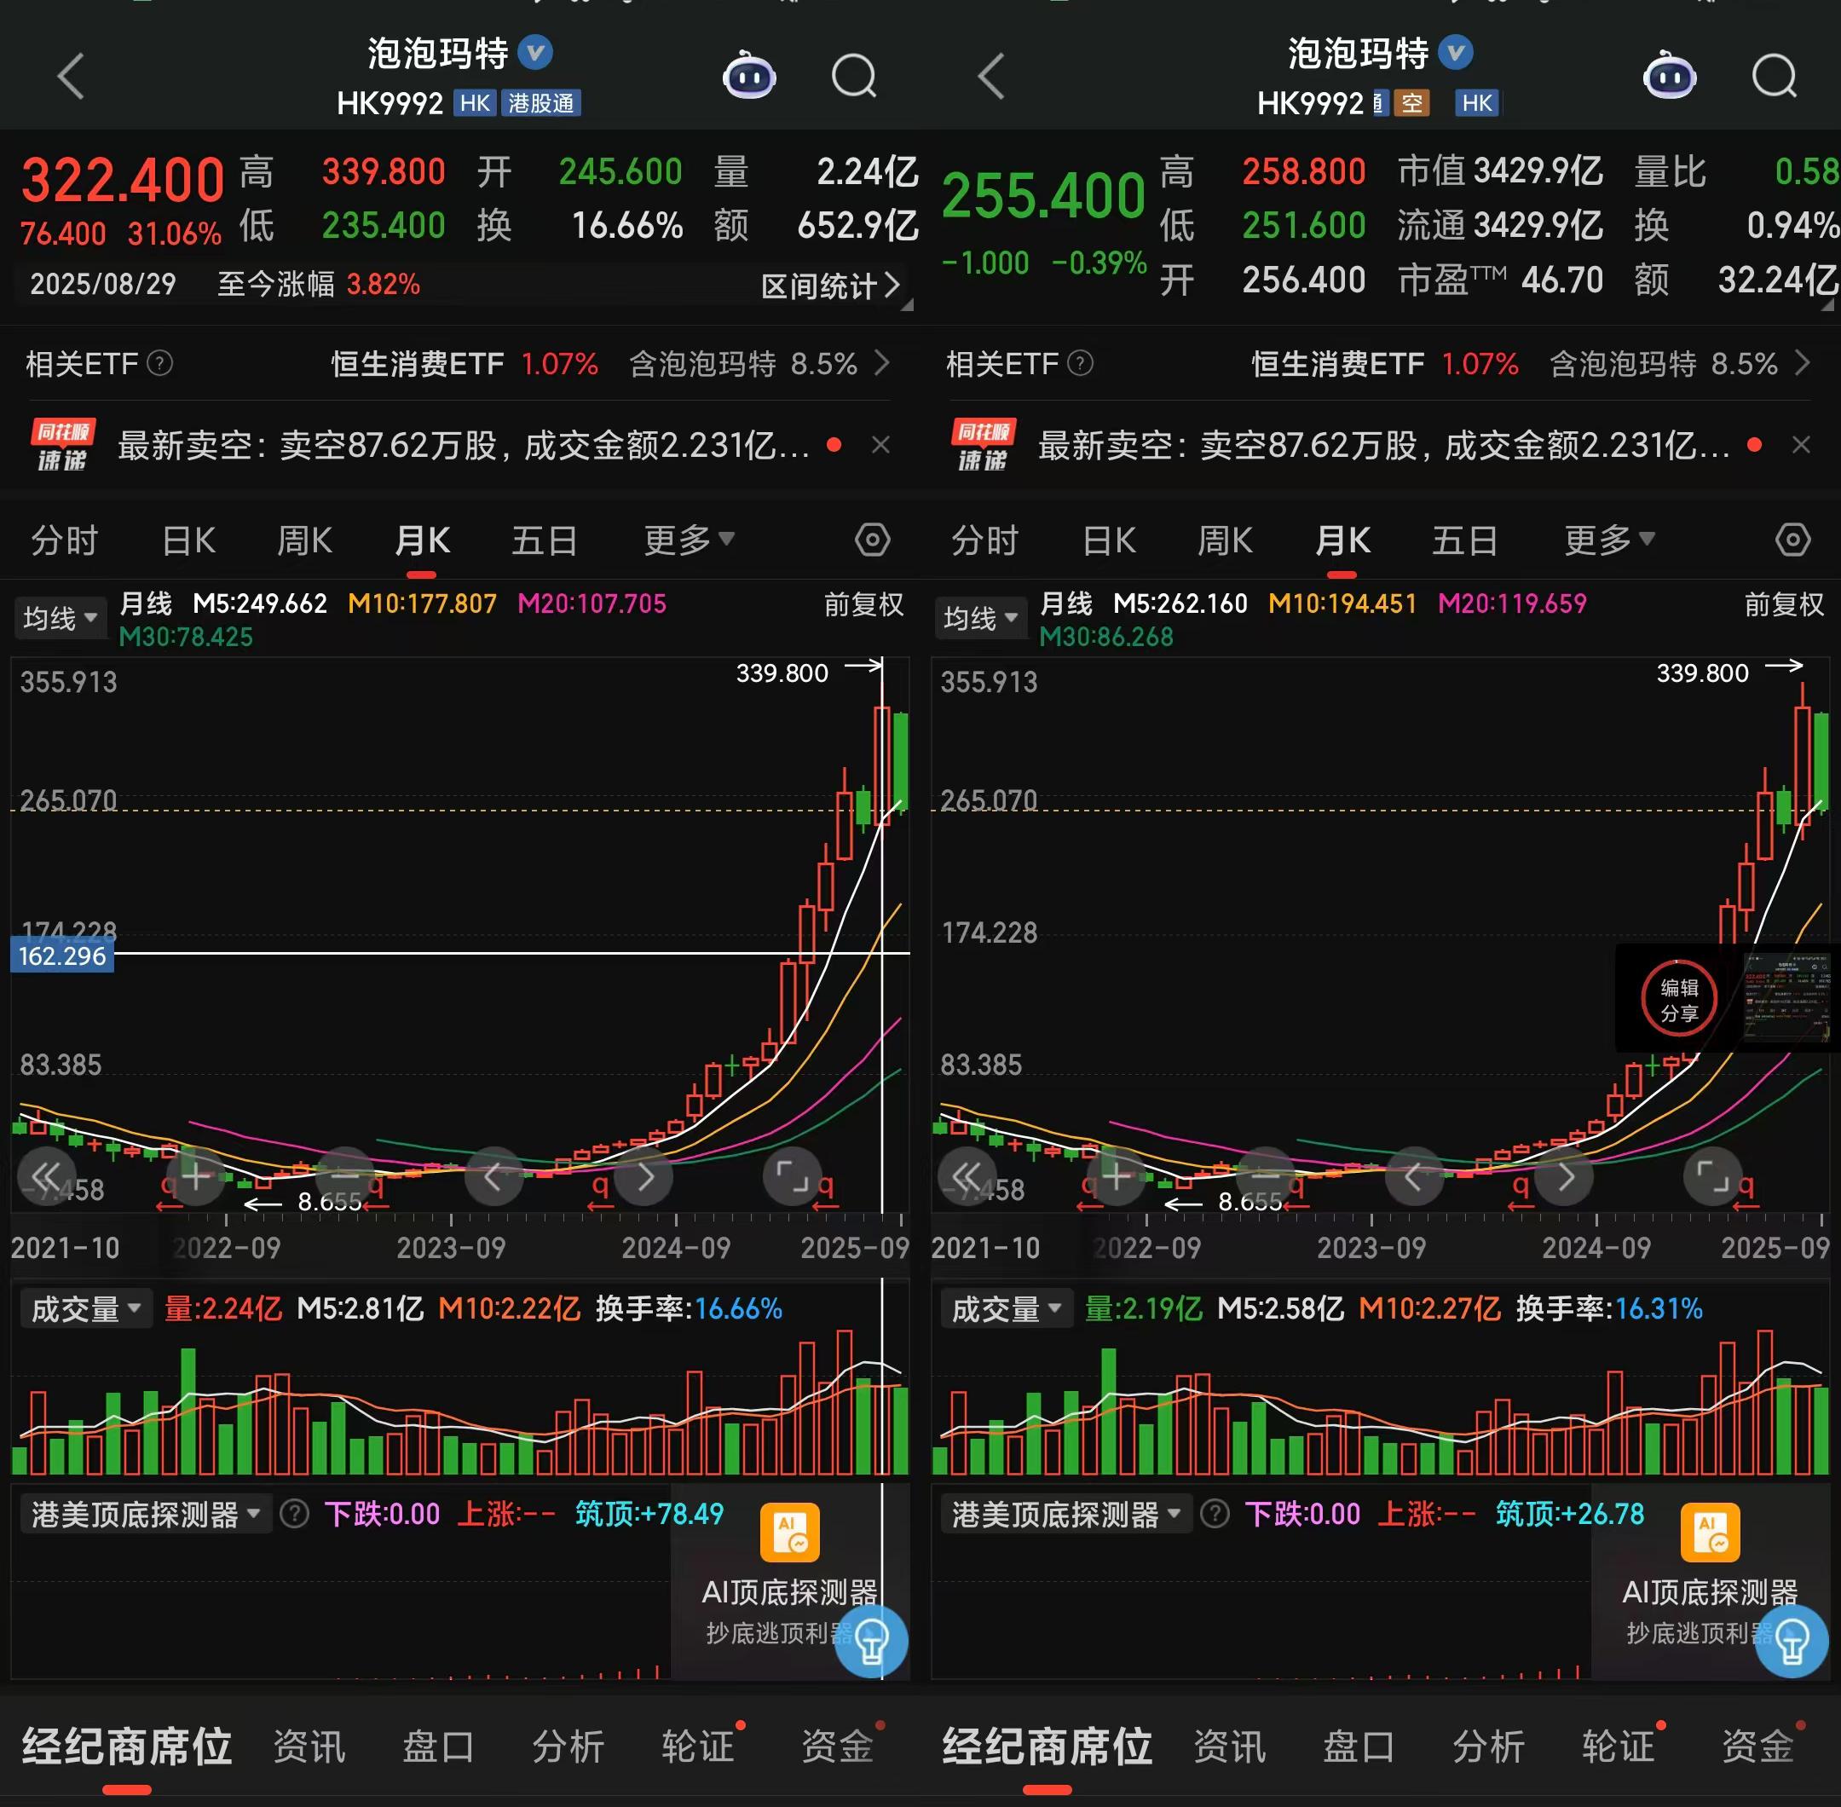
Task: Switch left chart to 分时 tab
Action: click(65, 540)
